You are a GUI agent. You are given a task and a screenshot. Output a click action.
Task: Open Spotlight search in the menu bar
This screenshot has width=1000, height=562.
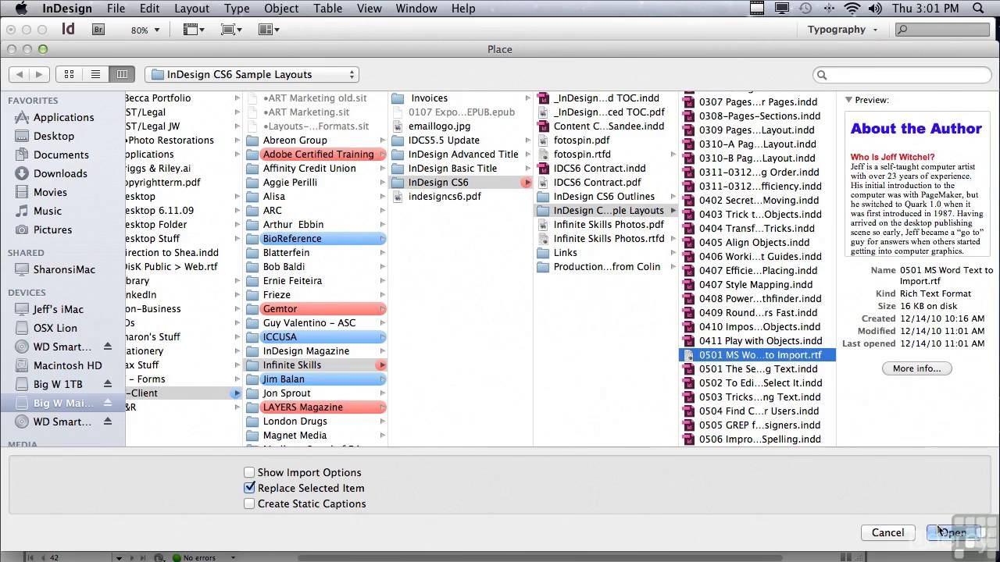[x=979, y=9]
